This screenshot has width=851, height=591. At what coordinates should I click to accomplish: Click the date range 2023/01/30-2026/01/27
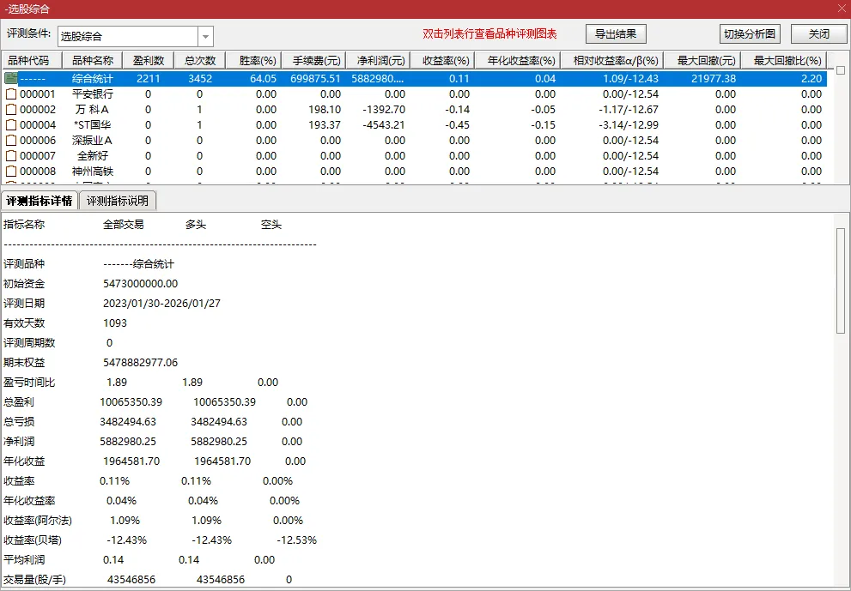(161, 303)
